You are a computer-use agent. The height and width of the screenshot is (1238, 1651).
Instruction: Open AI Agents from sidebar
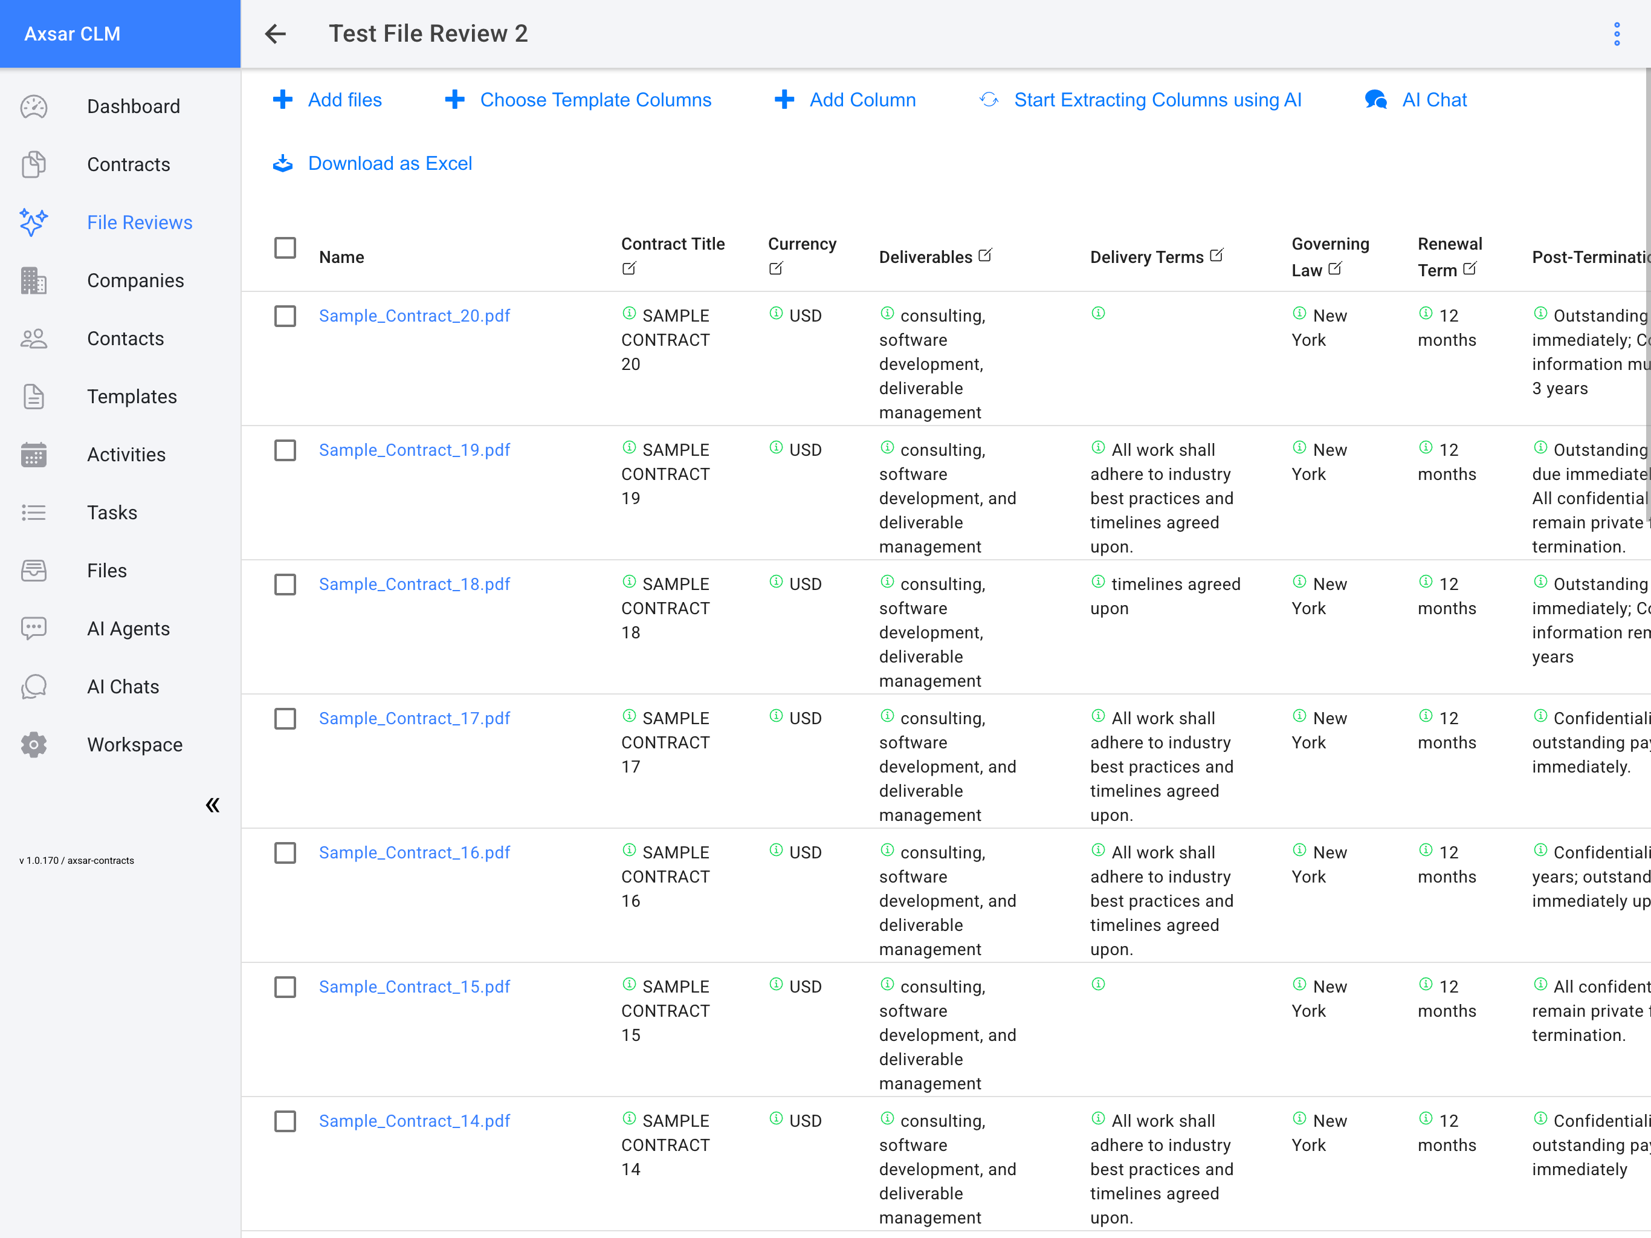[128, 629]
